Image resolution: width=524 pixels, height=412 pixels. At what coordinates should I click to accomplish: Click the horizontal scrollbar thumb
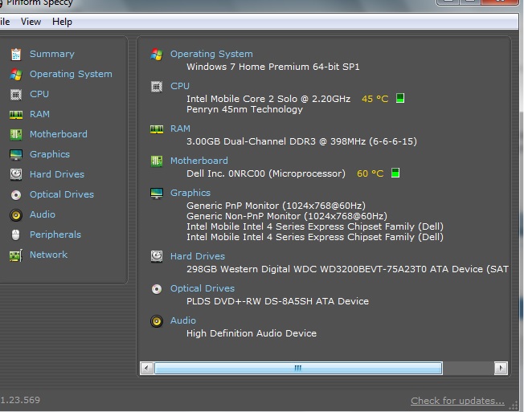298,369
